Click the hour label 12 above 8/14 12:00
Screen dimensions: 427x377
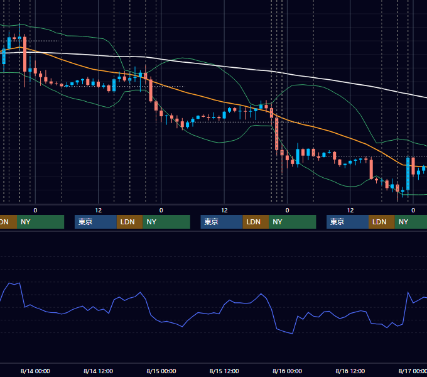click(x=99, y=210)
